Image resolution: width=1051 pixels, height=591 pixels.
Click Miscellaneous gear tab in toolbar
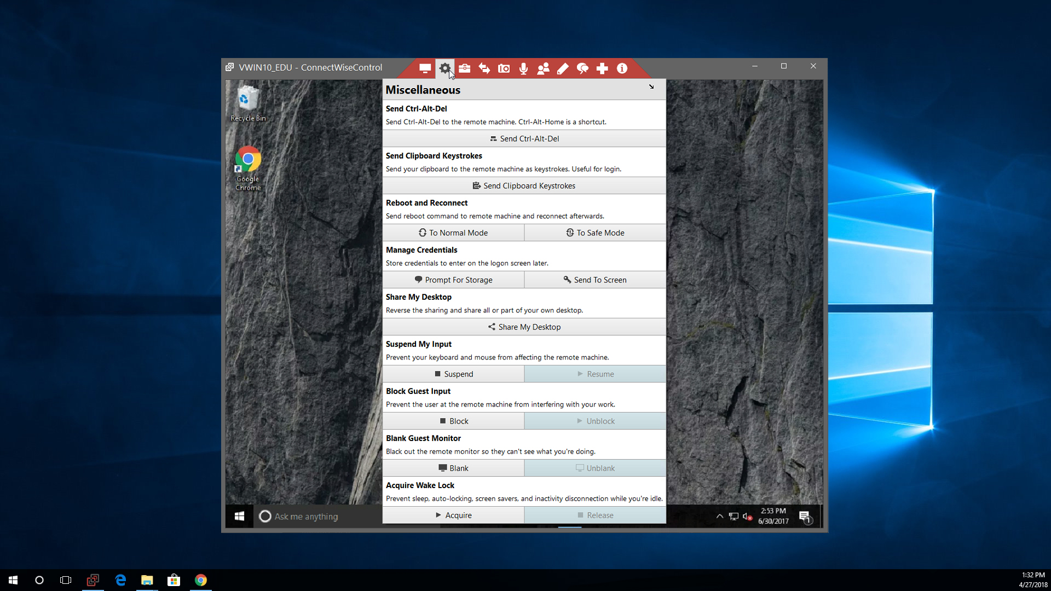(445, 68)
